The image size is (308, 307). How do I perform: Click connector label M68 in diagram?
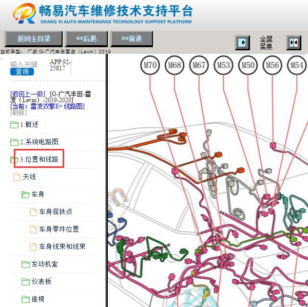tap(175, 65)
